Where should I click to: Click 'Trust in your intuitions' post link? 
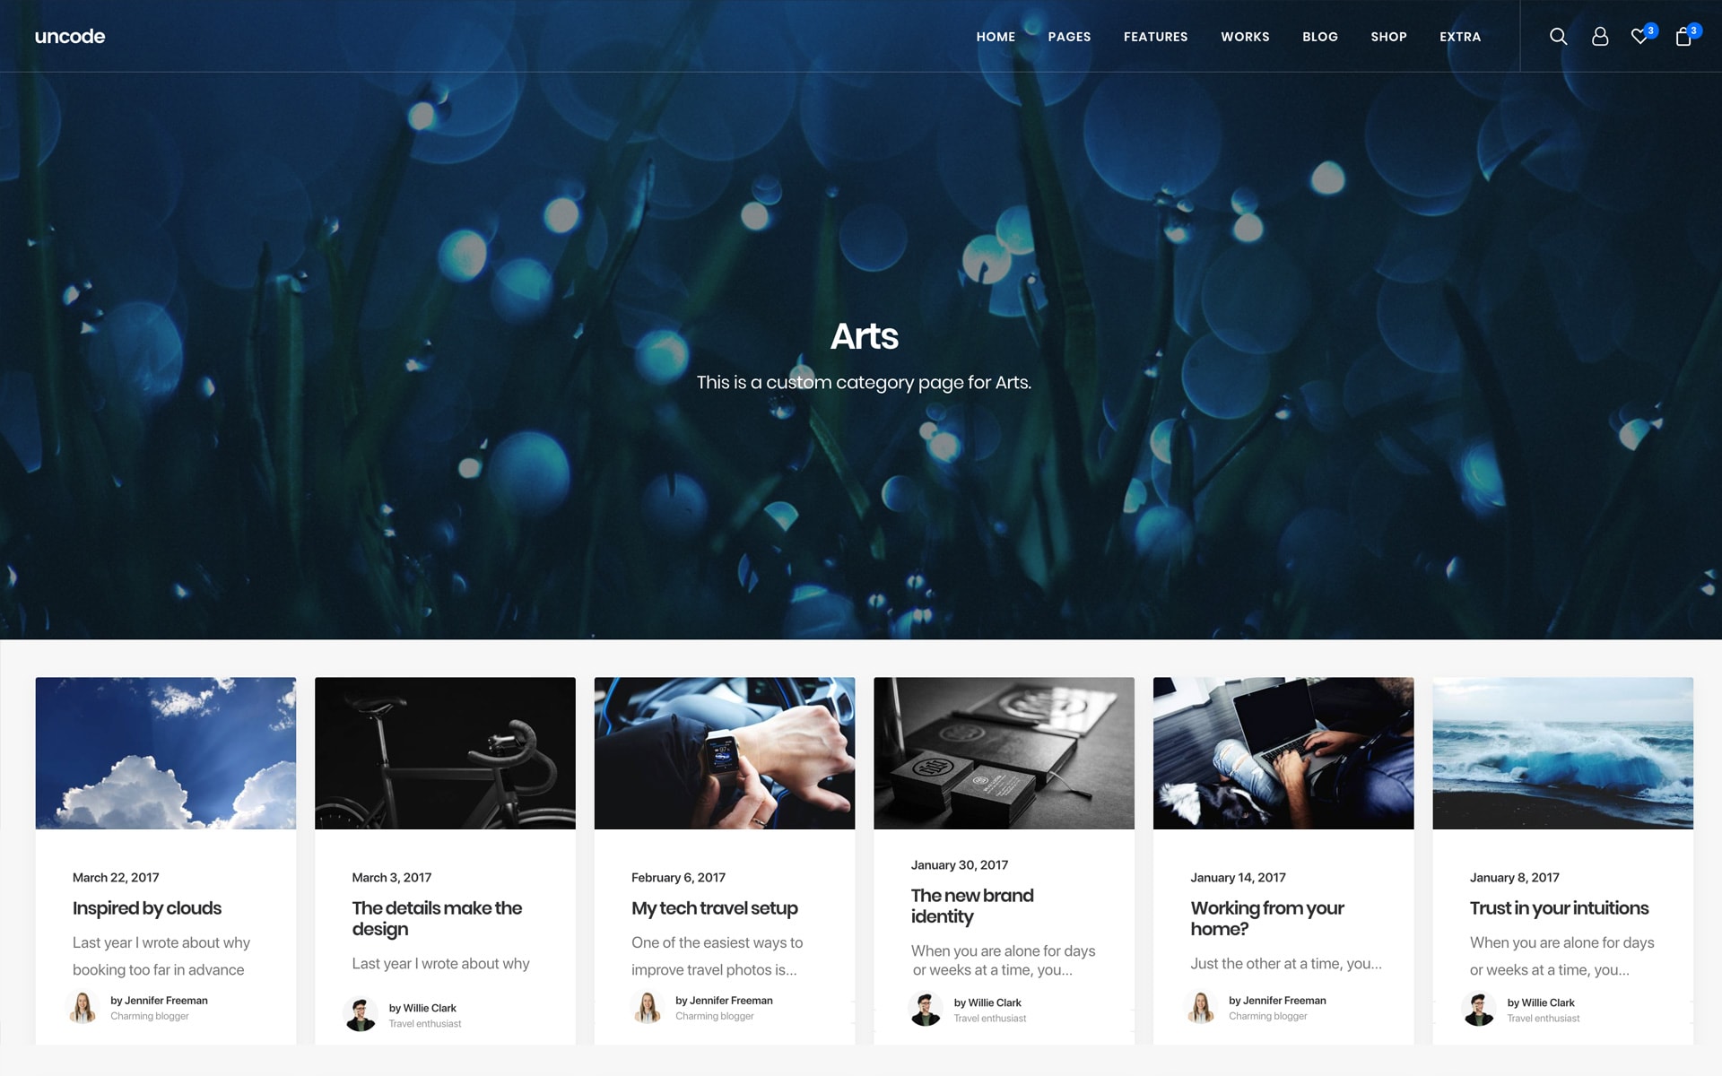tap(1559, 907)
